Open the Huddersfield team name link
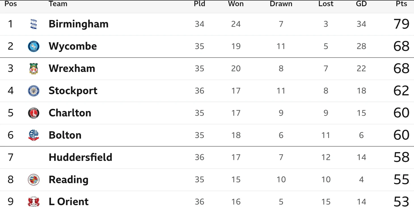The height and width of the screenshot is (207, 414). [x=81, y=157]
